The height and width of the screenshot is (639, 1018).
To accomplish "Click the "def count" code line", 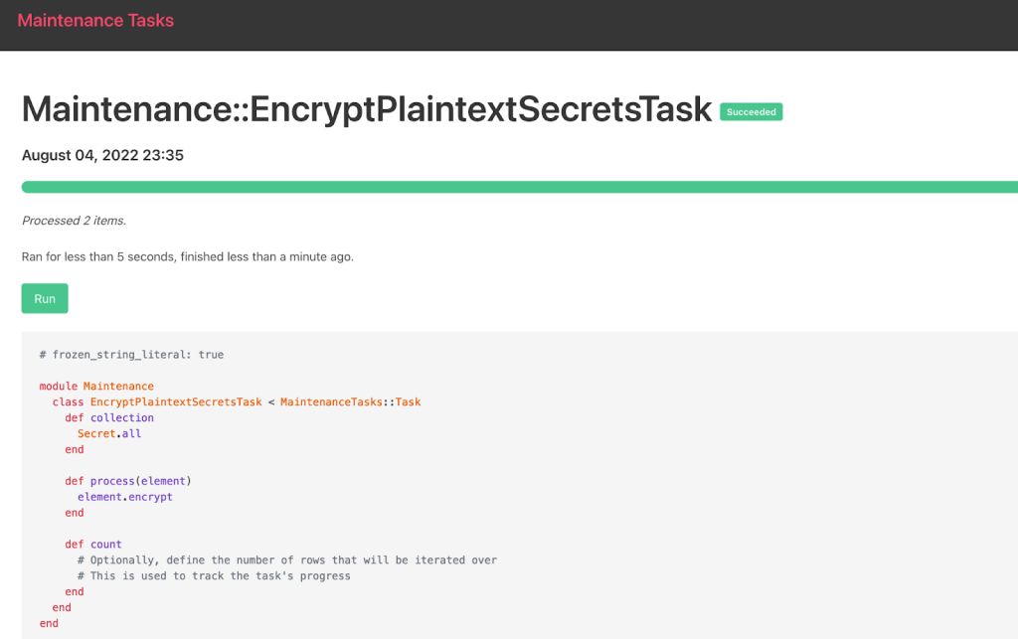I will coord(93,545).
